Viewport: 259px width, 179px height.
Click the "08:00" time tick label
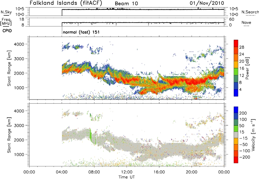[x=94, y=172]
